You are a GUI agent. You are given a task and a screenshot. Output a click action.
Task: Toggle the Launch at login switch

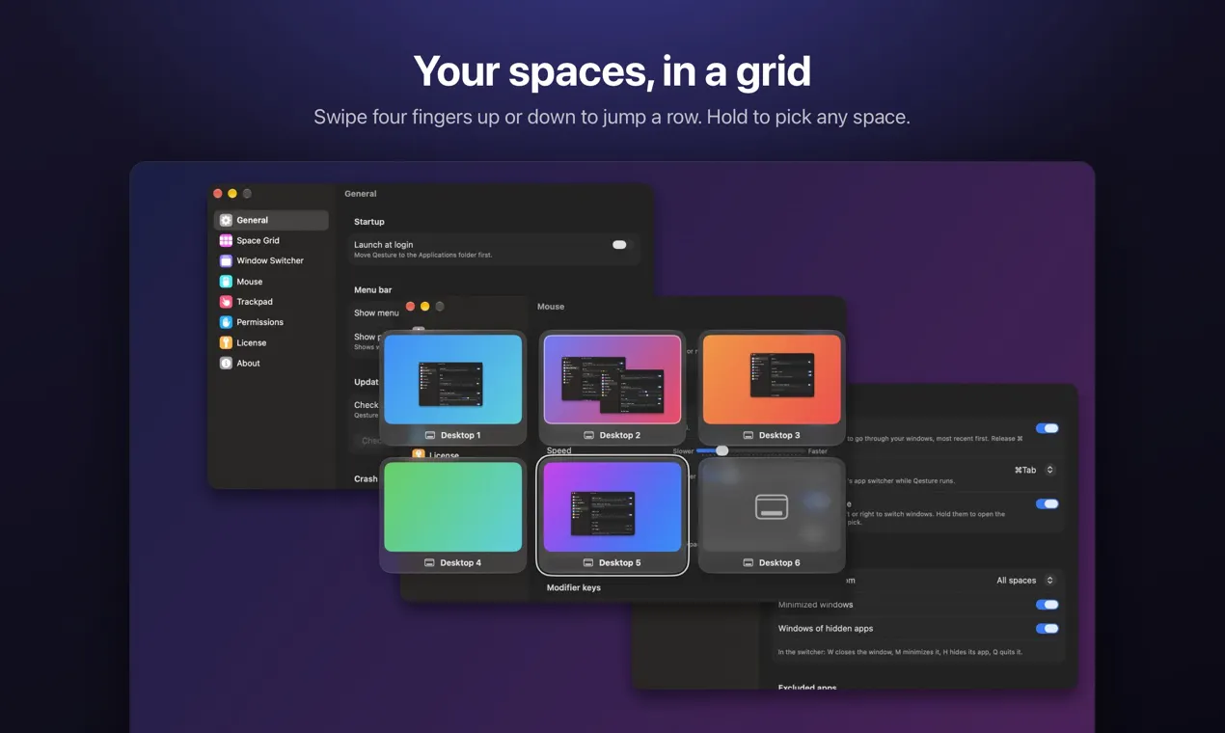tap(619, 245)
